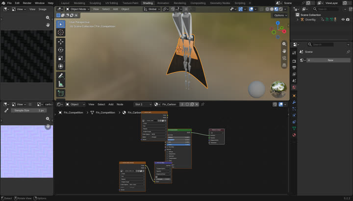Viewport: 353px width, 201px height.
Task: Select the Add Cube tool
Action: 61,93
